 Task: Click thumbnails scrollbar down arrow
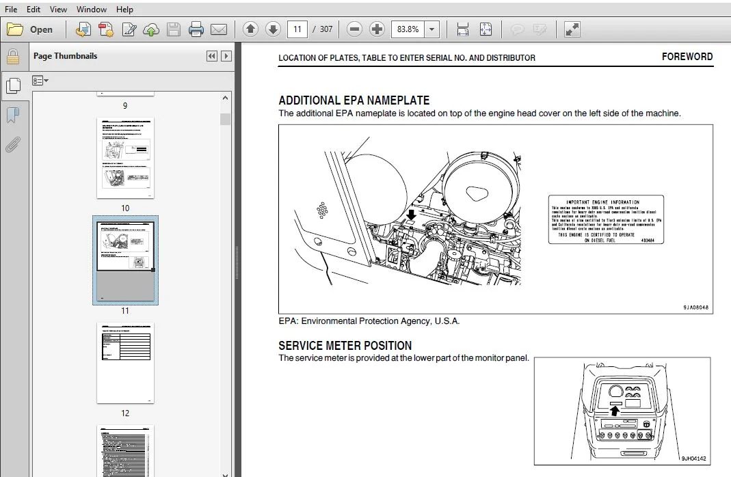(x=225, y=474)
